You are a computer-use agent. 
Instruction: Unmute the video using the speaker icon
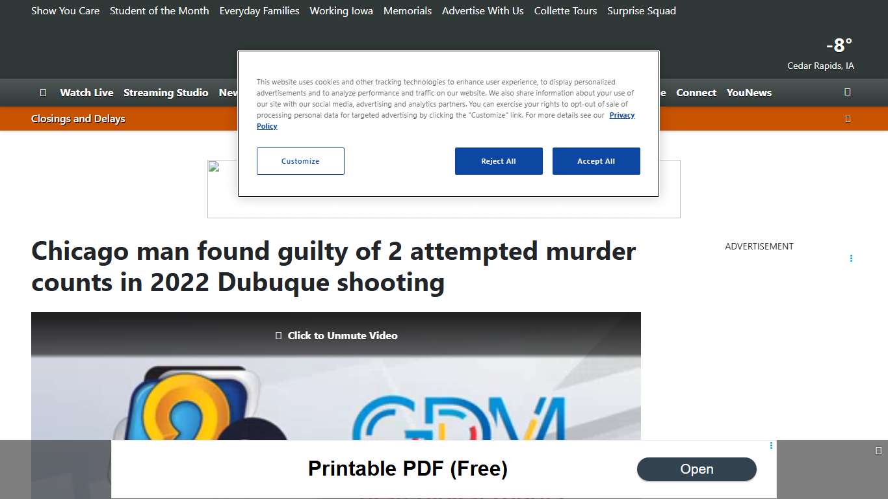point(278,335)
